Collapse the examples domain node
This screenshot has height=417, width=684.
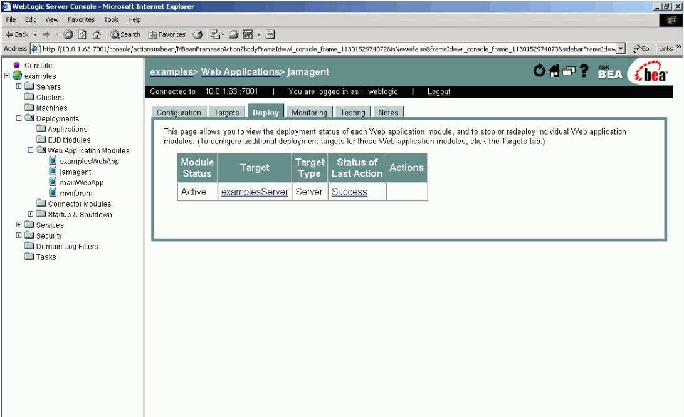click(7, 76)
